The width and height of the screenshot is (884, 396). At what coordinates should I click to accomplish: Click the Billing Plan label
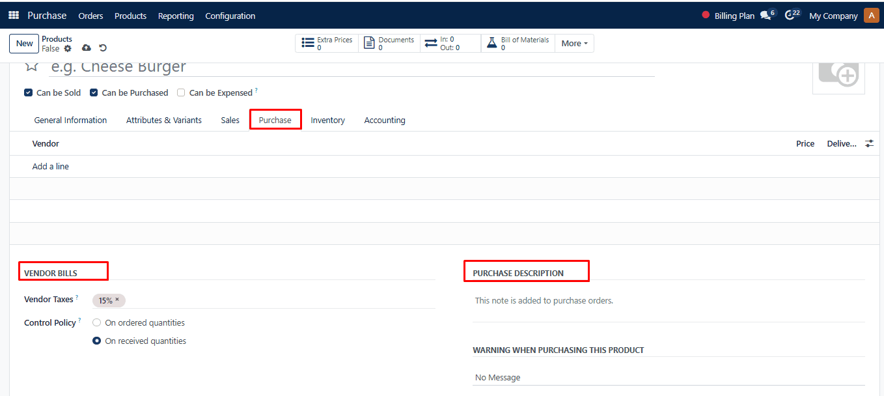(x=734, y=16)
